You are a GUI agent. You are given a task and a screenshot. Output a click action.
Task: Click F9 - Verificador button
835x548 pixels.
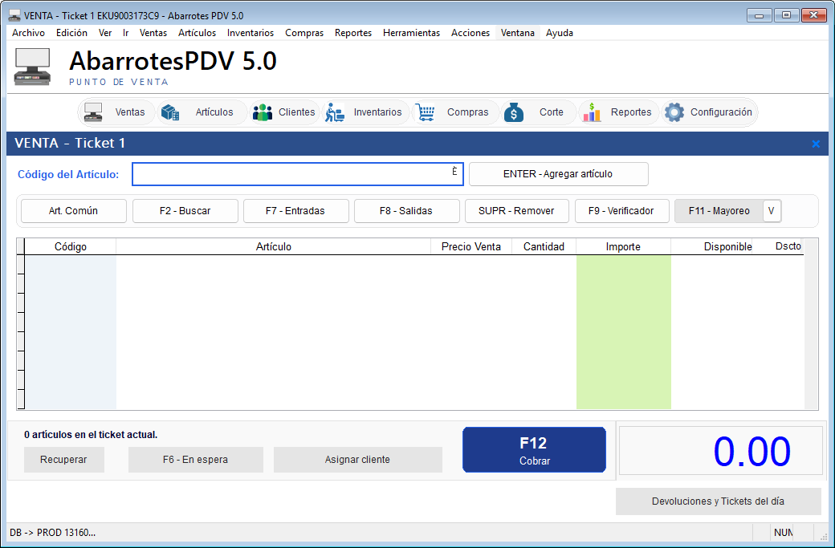click(x=621, y=211)
